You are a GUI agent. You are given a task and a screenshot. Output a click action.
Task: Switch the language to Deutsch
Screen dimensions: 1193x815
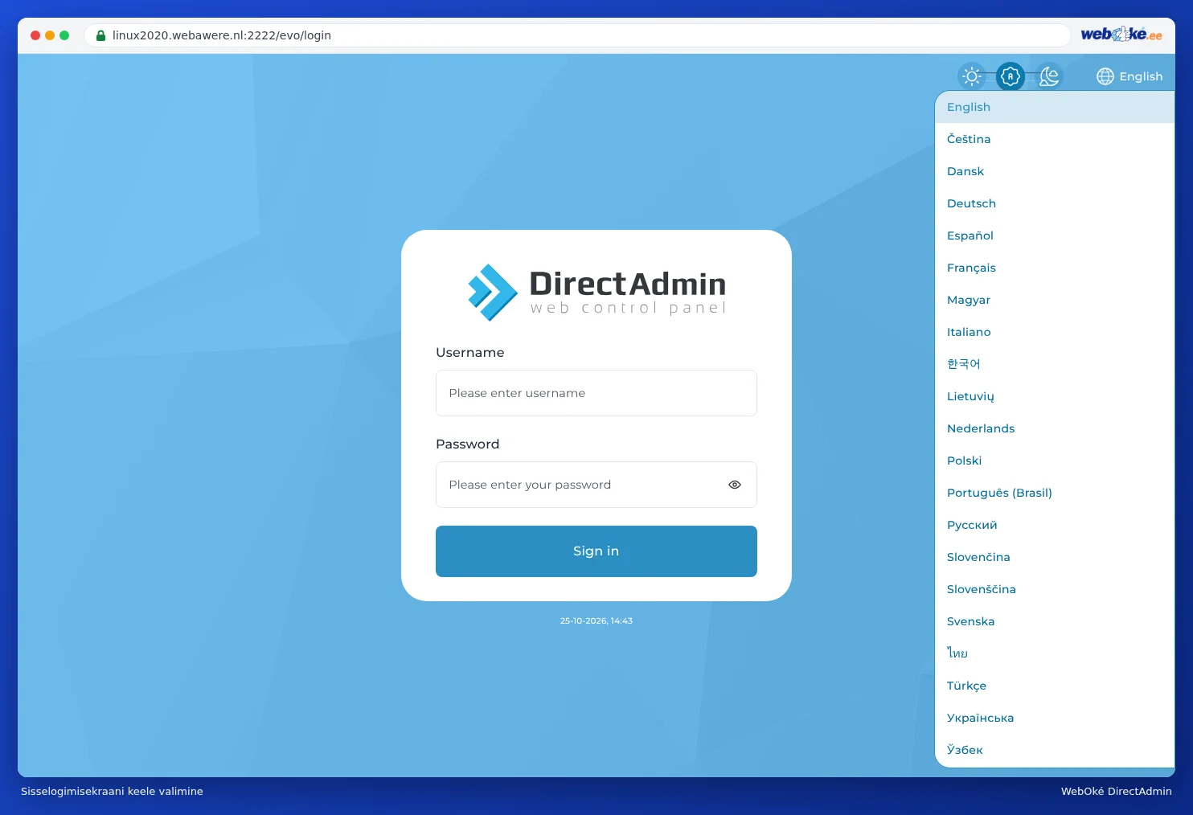[x=1055, y=203]
